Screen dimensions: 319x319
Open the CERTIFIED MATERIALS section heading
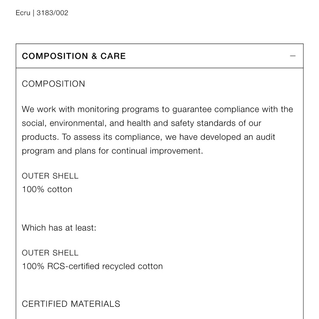coord(71,304)
